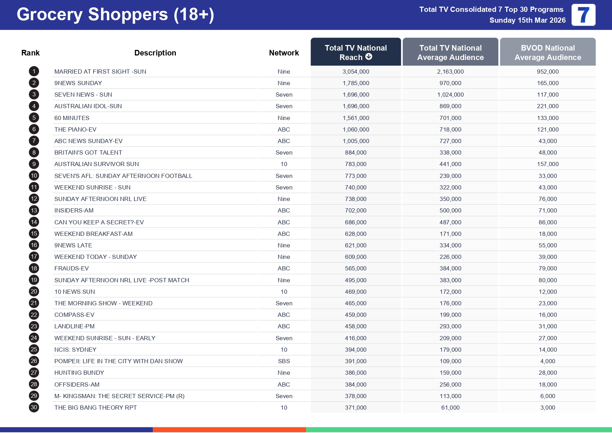Click the orange segment of bottom bar

click(x=229, y=430)
